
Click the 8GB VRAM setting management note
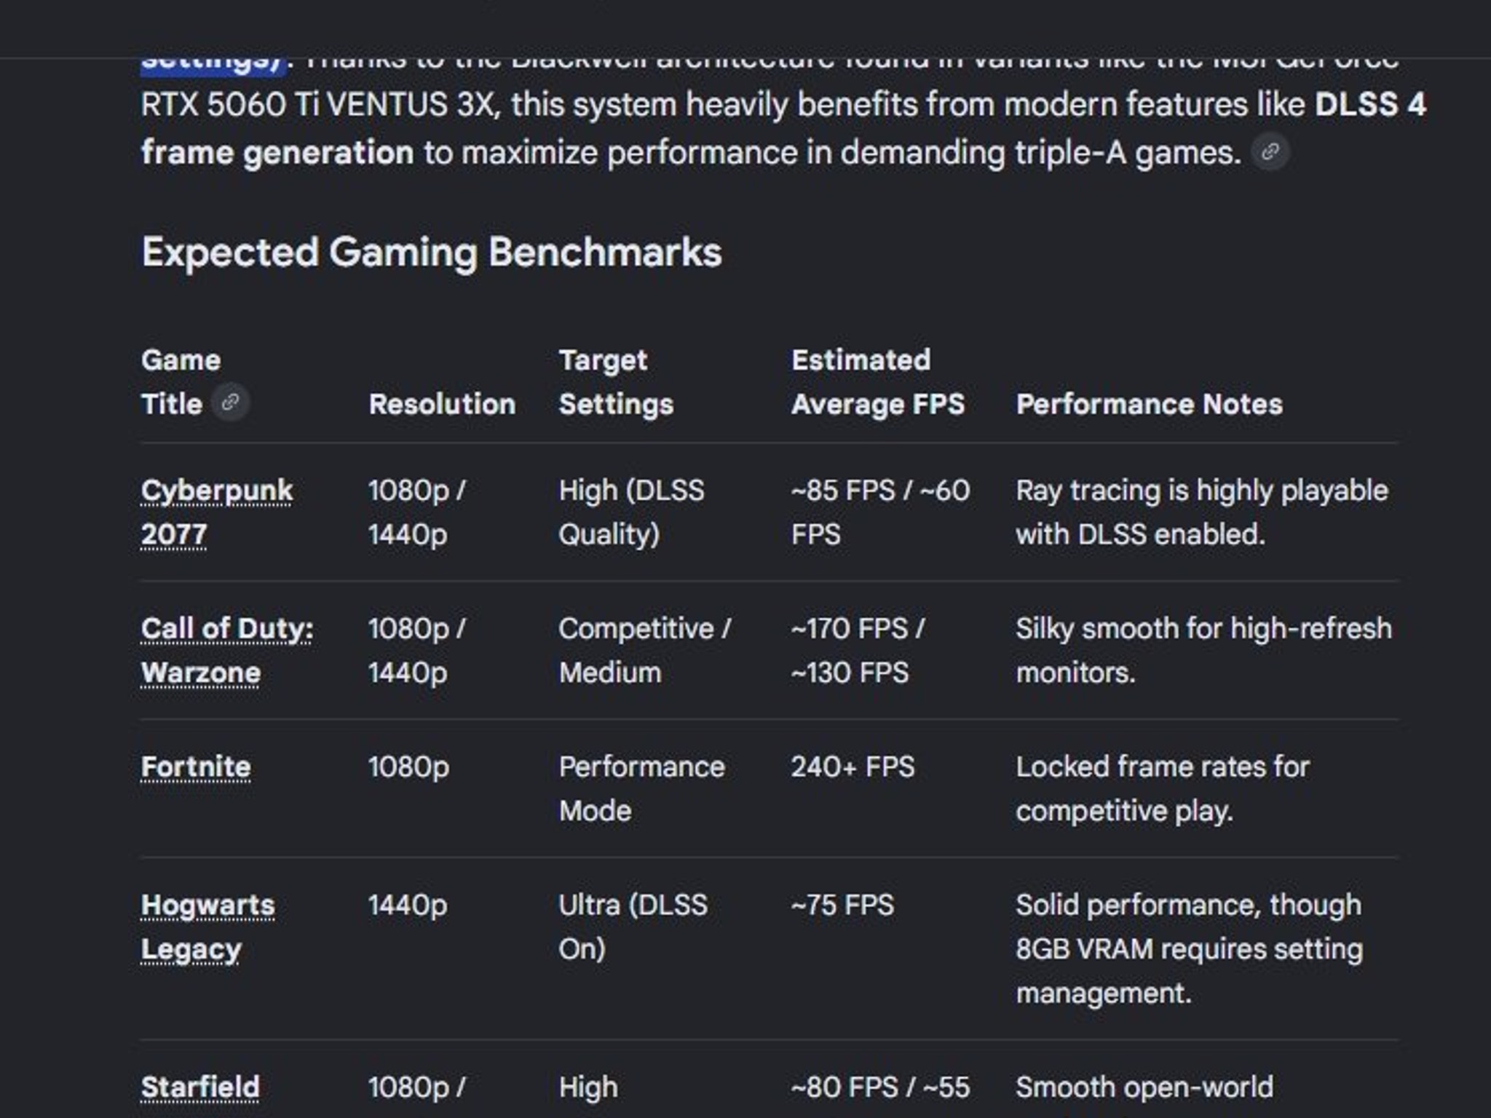(1189, 949)
